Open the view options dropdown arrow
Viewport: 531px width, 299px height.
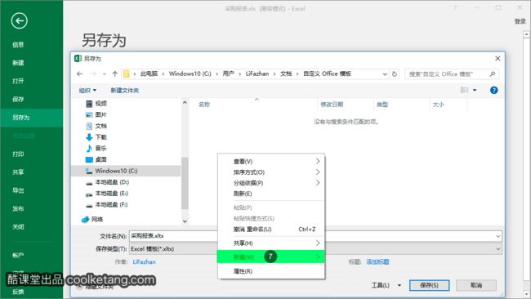[475, 90]
